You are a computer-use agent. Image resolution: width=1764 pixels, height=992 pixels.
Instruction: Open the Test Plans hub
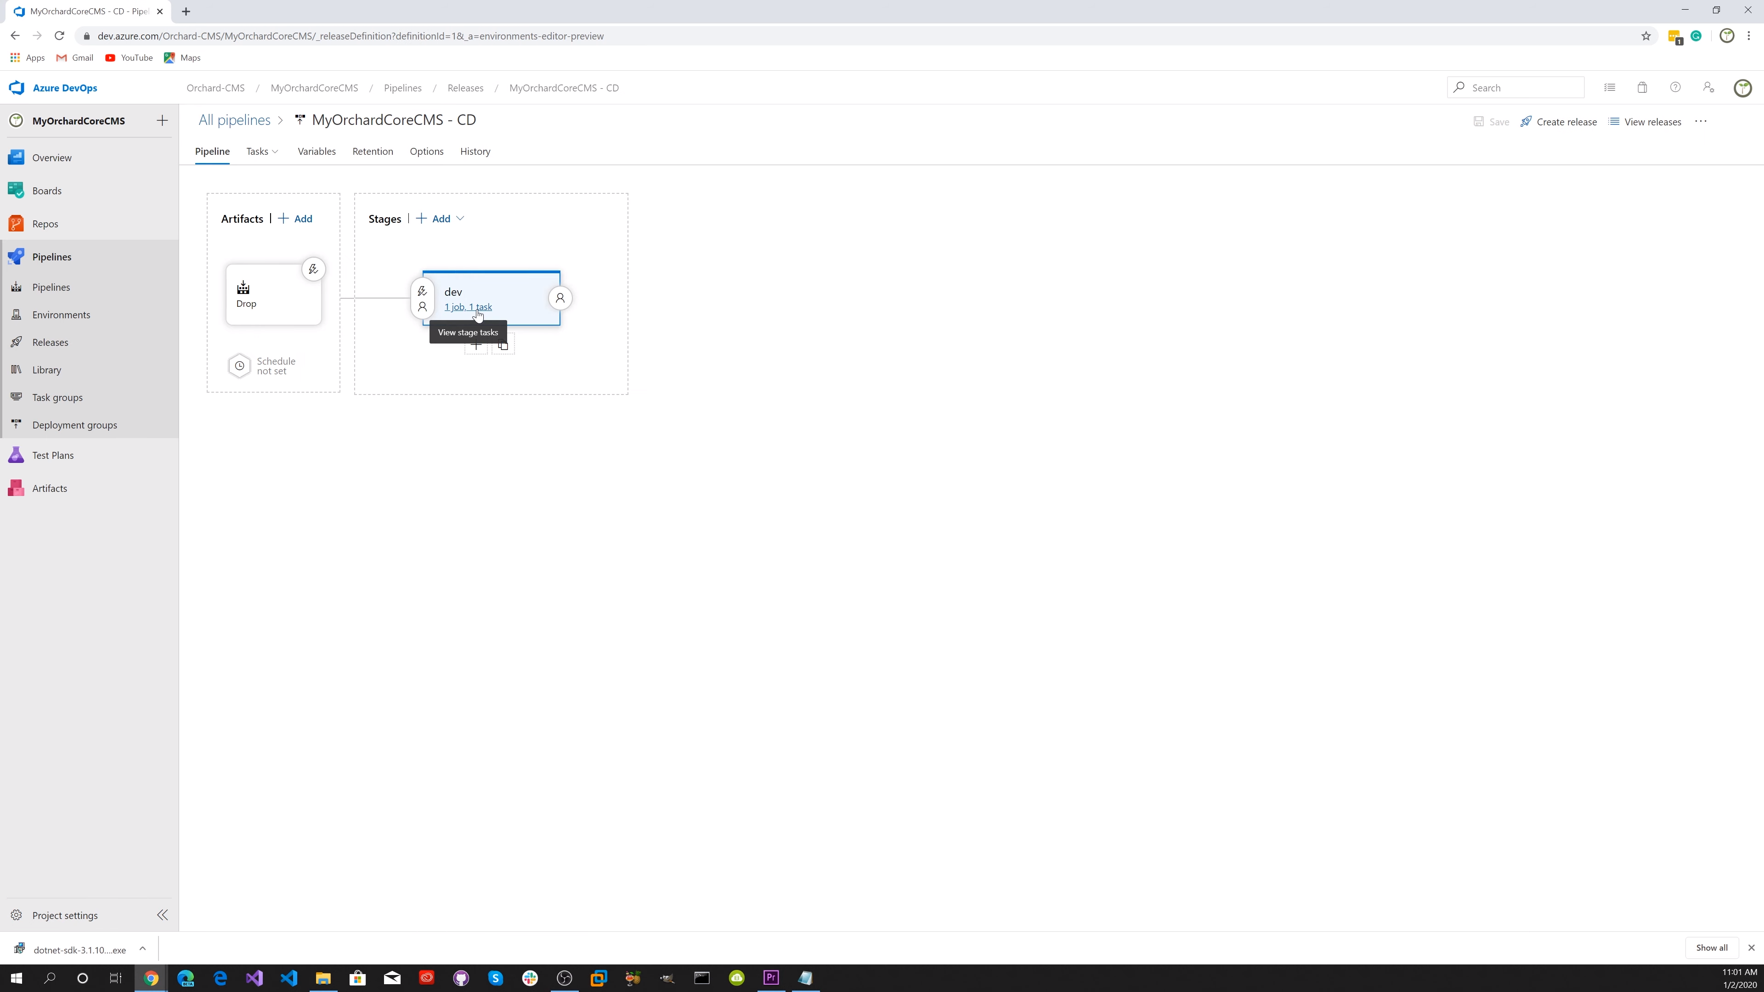point(53,455)
